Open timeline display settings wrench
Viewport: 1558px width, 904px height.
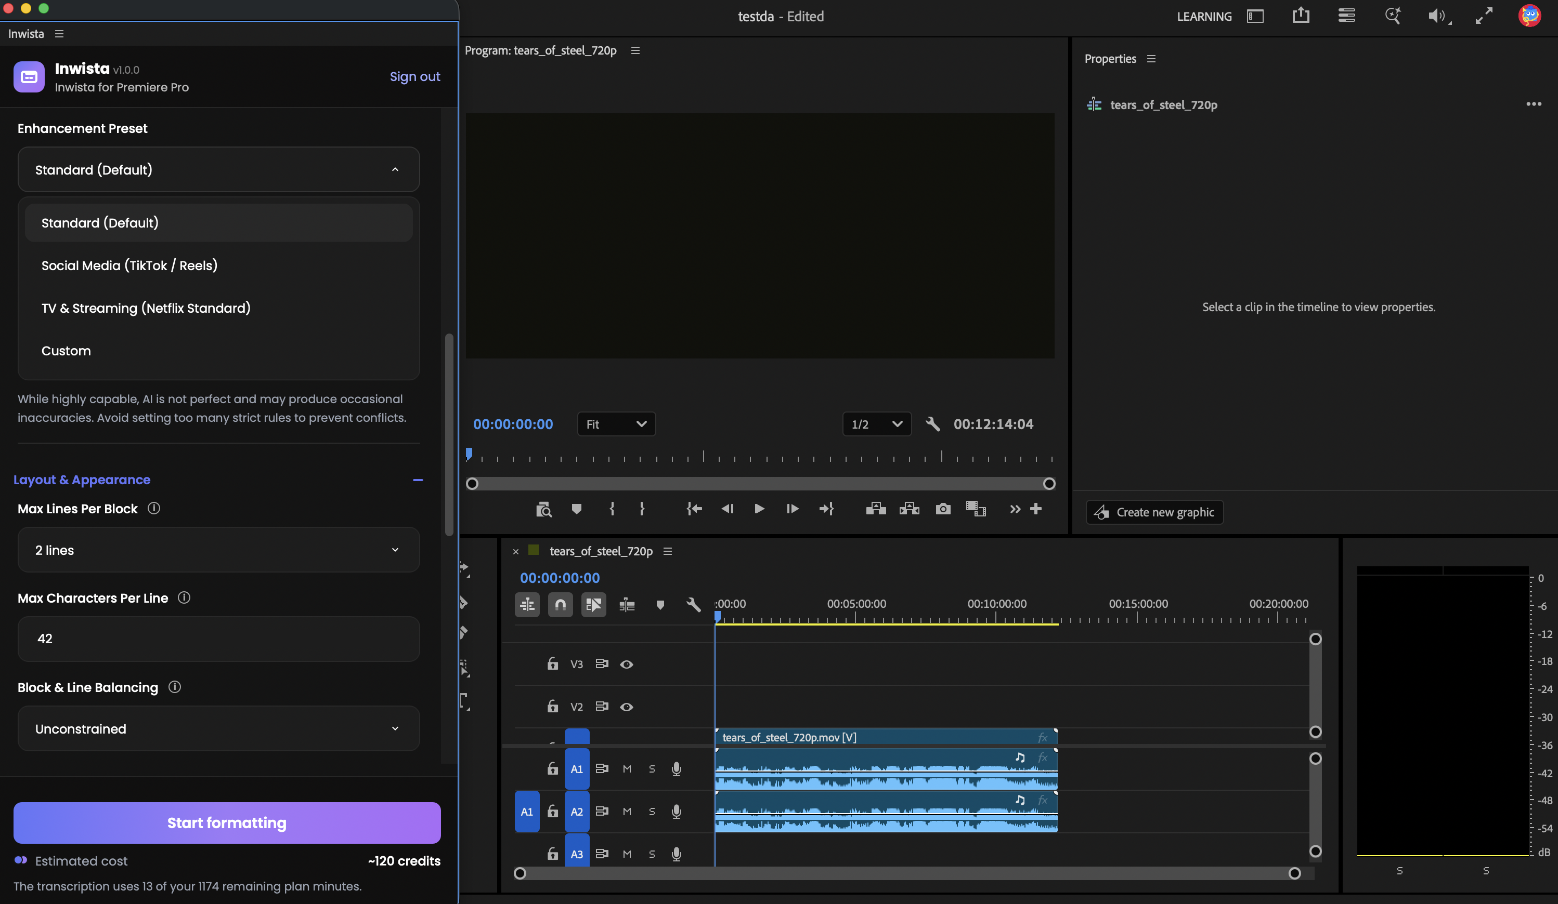pos(693,605)
